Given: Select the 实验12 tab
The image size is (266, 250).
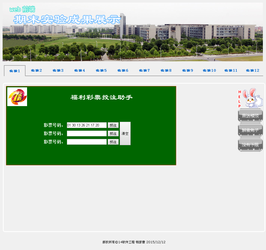Looking at the screenshot, I should pyautogui.click(x=252, y=70).
